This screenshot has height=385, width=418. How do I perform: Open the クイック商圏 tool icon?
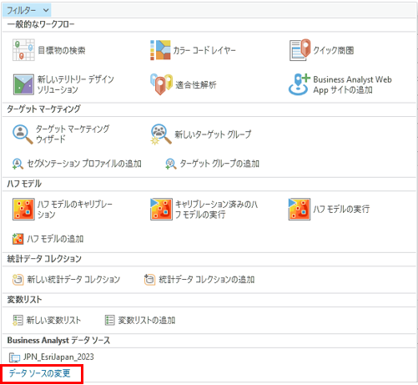click(x=300, y=50)
